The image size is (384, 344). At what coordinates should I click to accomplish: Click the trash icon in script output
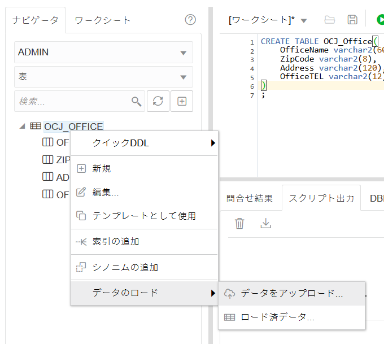click(239, 224)
